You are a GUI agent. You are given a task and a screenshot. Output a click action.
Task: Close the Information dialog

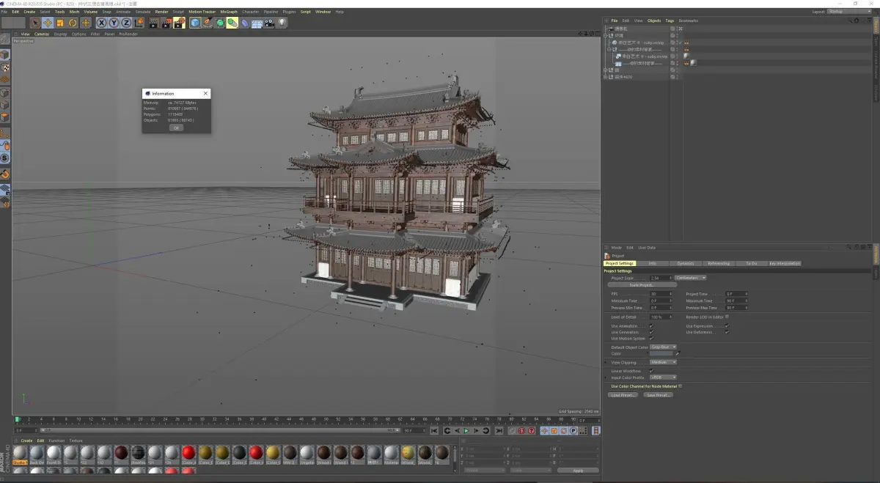coord(206,94)
